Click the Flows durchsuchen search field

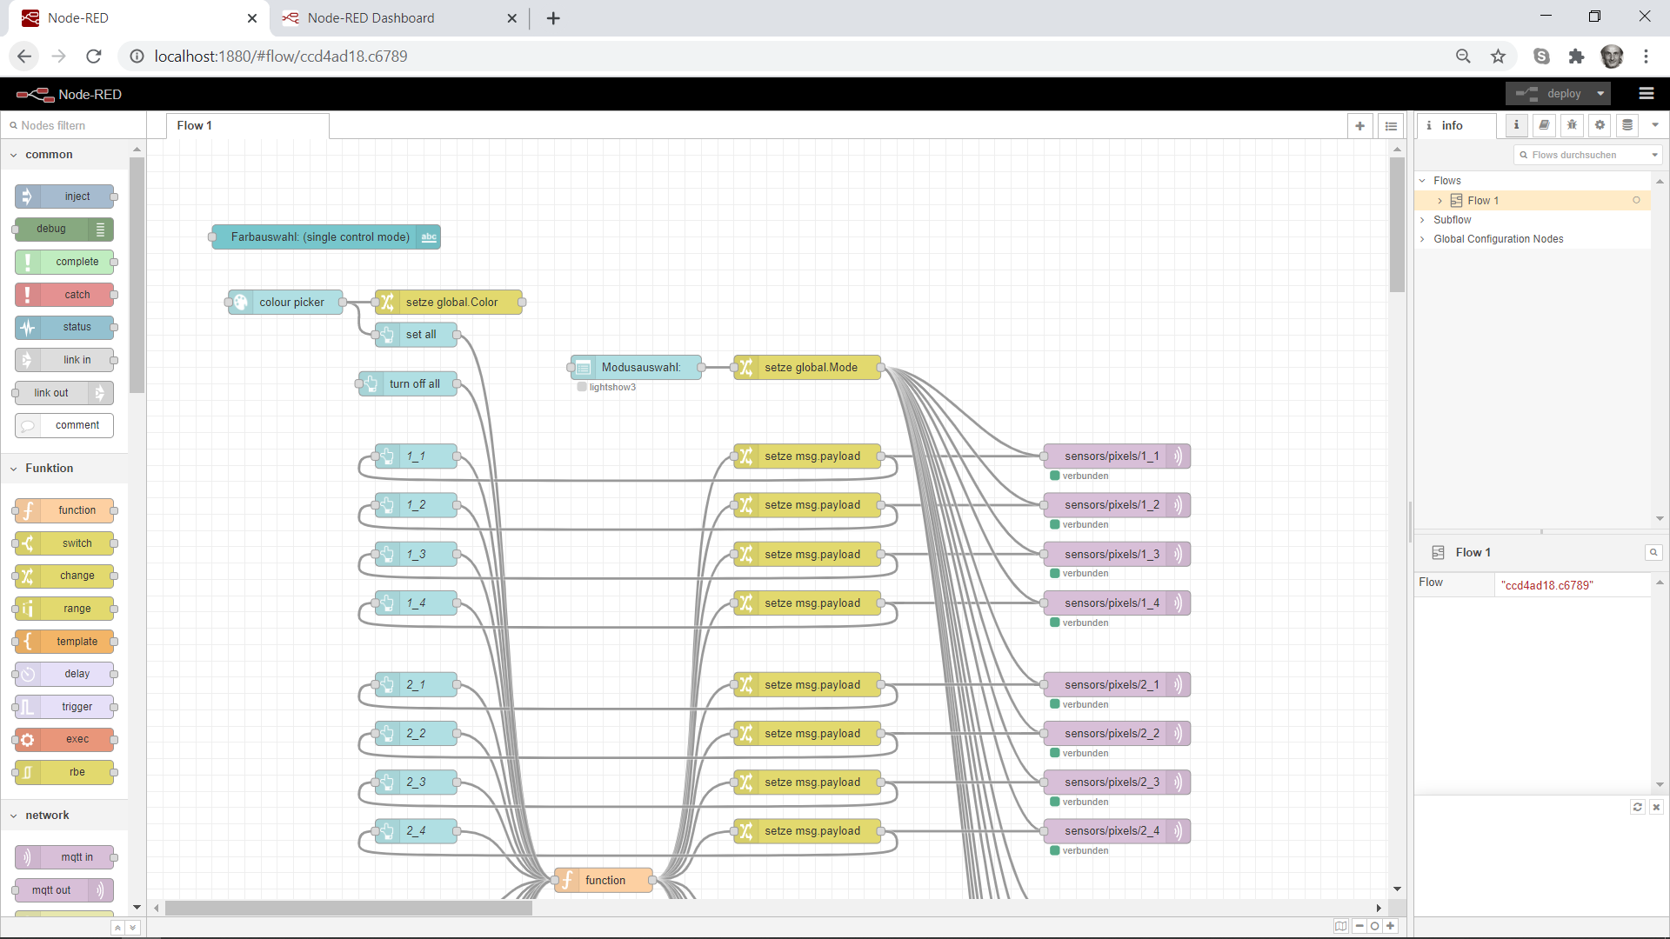pos(1582,155)
